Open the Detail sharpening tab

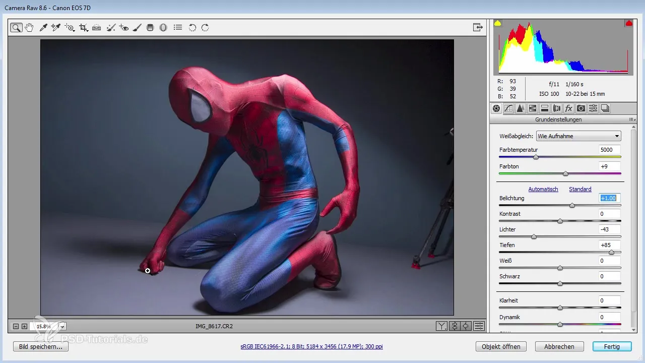click(521, 108)
